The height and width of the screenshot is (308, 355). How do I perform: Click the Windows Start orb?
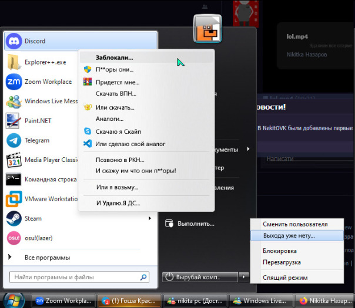14,301
